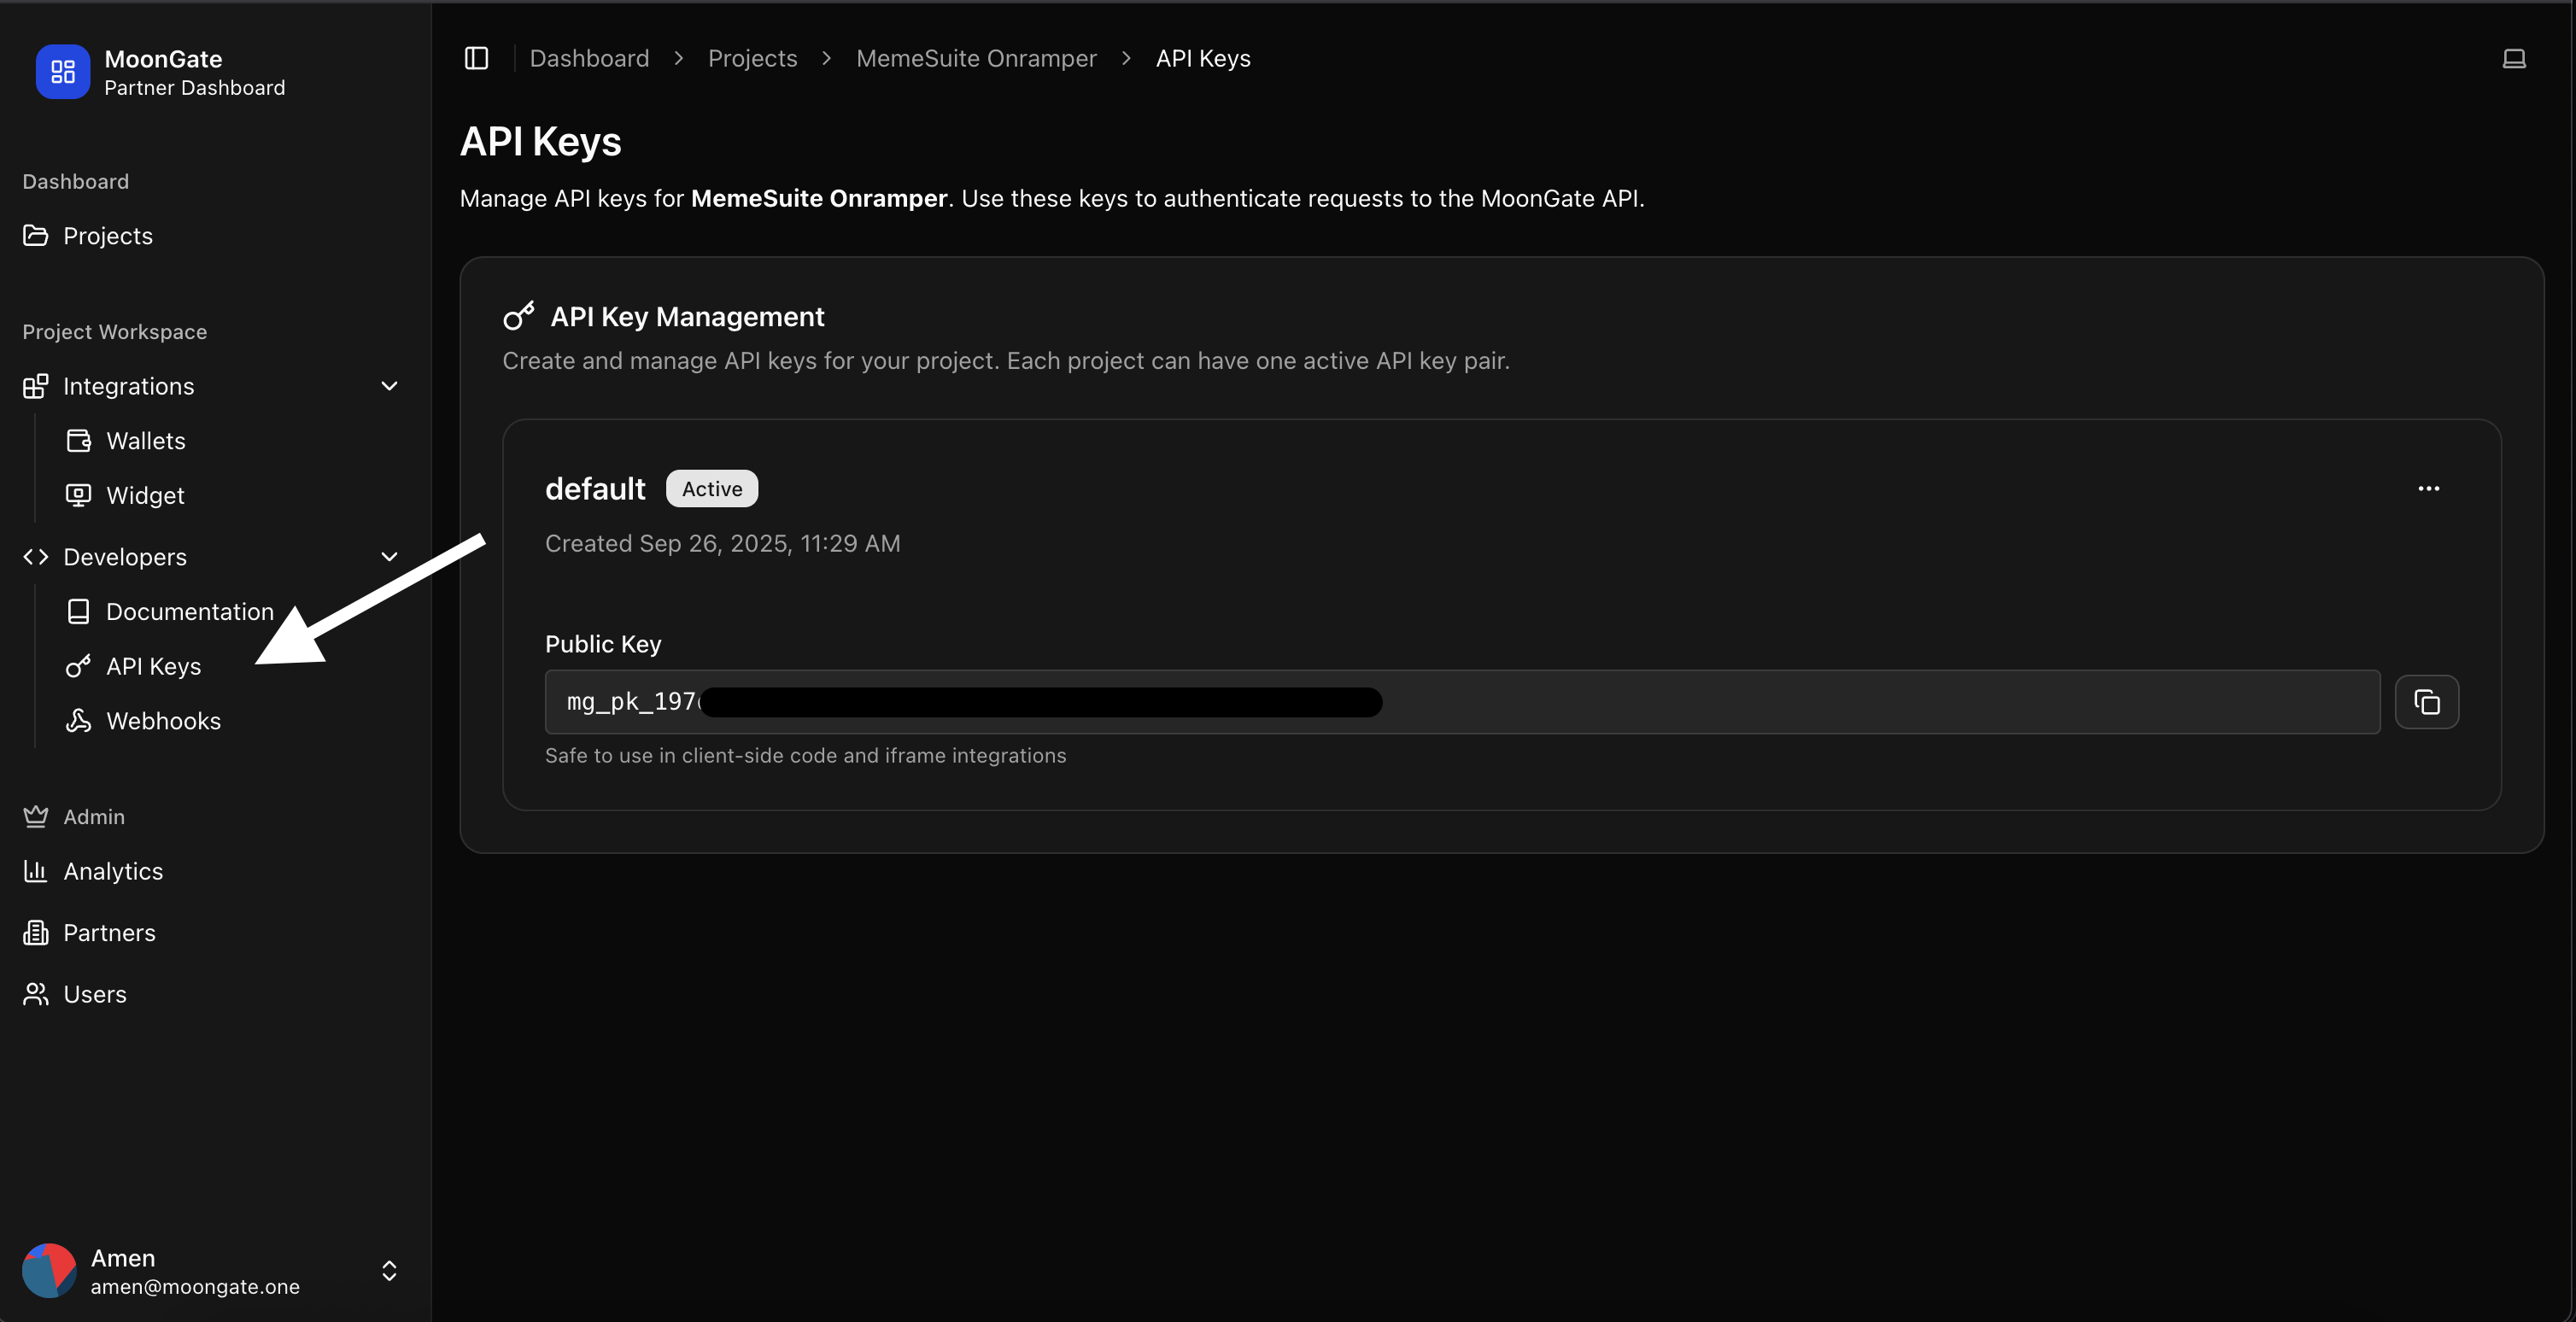Viewport: 2576px width, 1322px height.
Task: Click the Active status badge
Action: (x=711, y=488)
